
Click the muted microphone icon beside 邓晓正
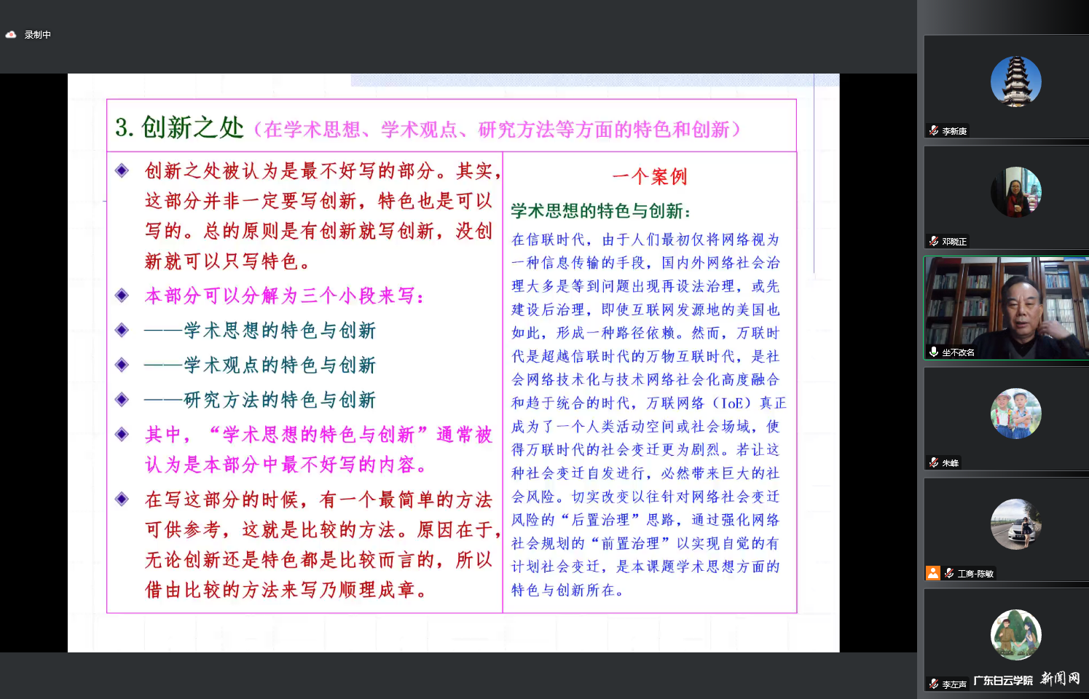935,241
